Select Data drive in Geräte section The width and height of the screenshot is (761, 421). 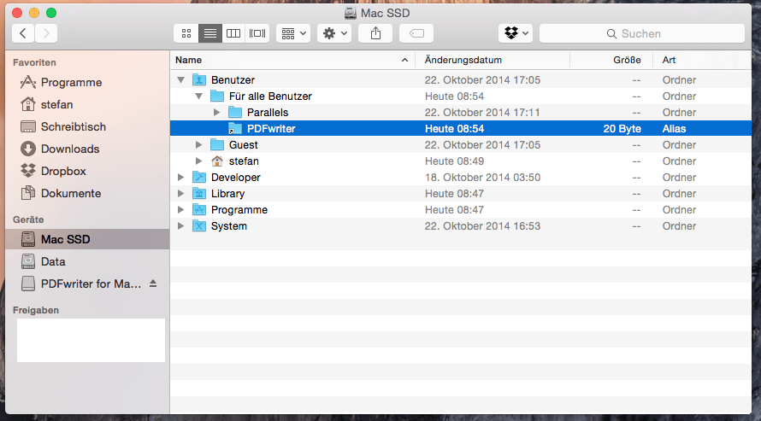53,261
